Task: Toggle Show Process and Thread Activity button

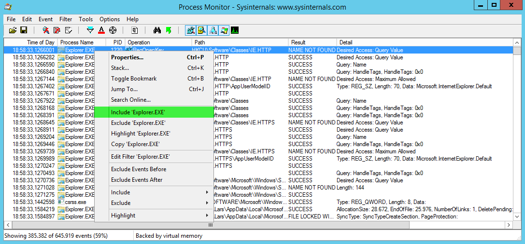Action: coord(224,30)
